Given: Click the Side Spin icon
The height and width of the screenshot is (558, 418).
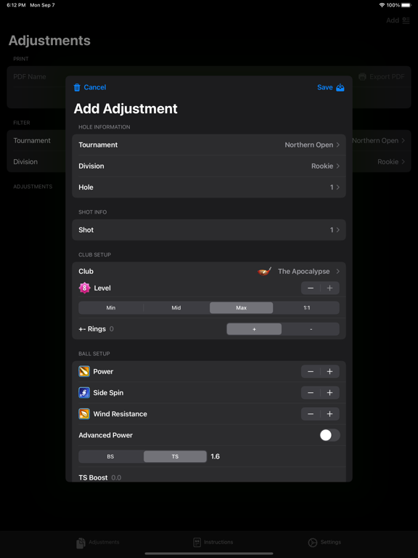Looking at the screenshot, I should click(x=84, y=393).
